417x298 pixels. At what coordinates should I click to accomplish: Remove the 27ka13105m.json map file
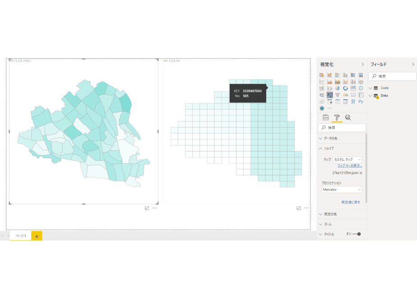point(361,173)
